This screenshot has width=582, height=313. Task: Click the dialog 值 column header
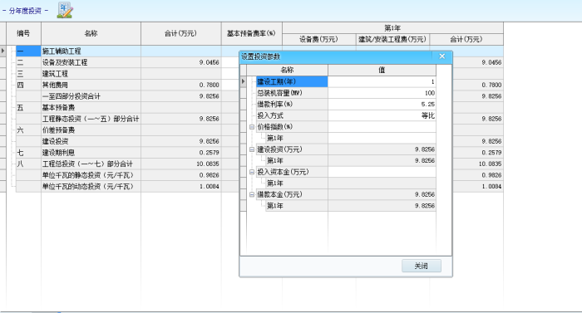(382, 70)
